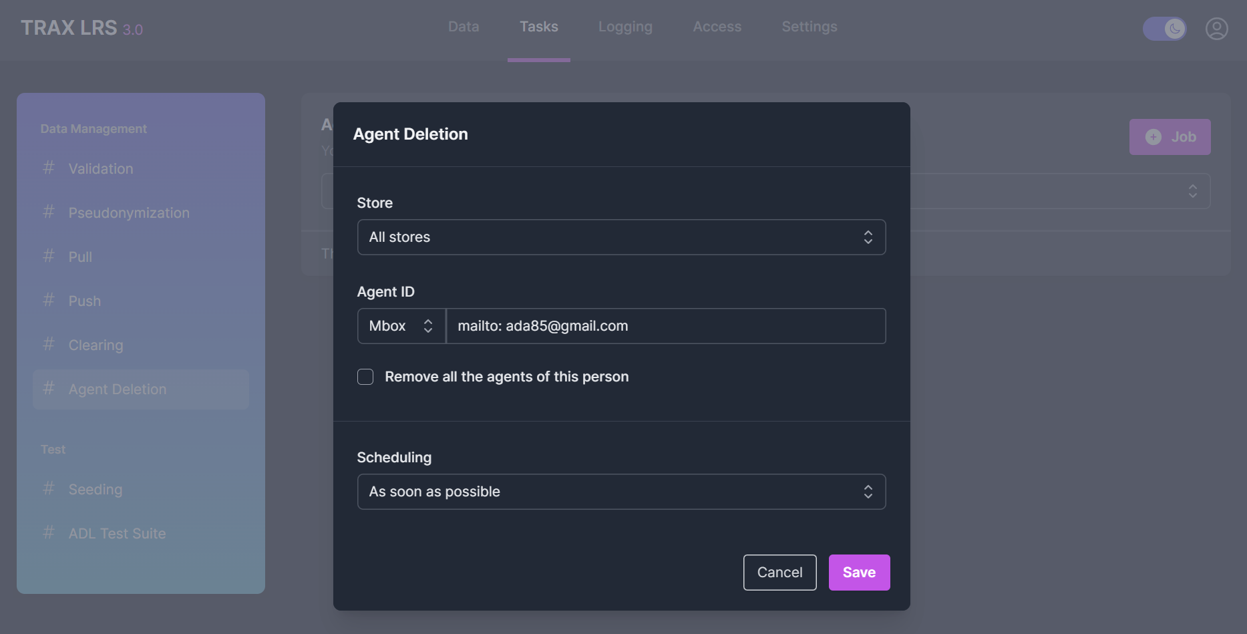The image size is (1247, 634).
Task: Click the user account icon
Action: pyautogui.click(x=1216, y=29)
